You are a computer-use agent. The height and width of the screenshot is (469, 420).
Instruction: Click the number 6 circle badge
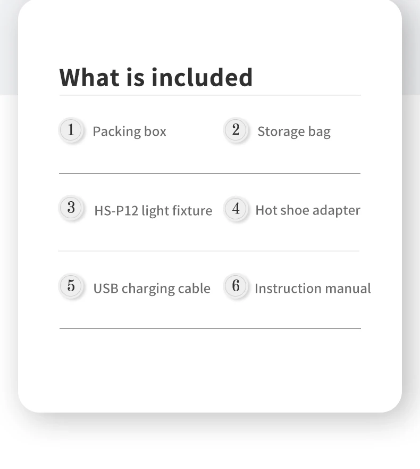click(236, 286)
